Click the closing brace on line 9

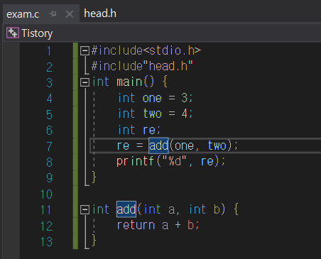(x=94, y=177)
